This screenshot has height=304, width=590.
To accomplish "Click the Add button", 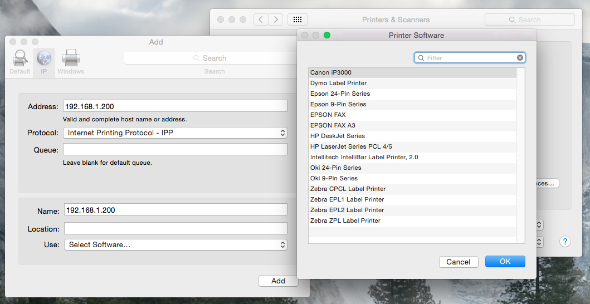I will 278,281.
